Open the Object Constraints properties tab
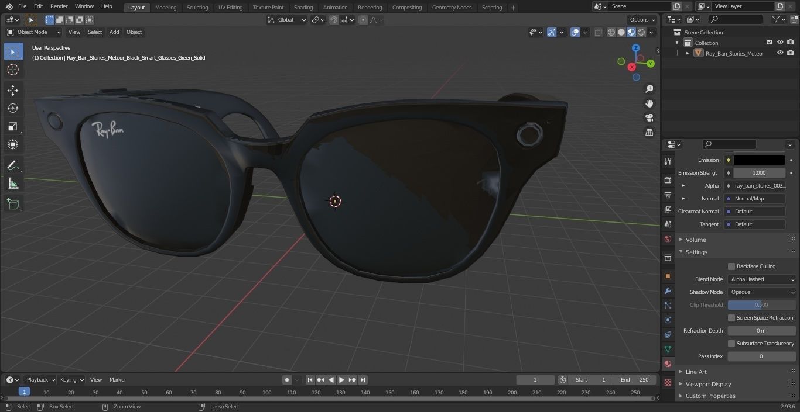The image size is (800, 412). [668, 334]
